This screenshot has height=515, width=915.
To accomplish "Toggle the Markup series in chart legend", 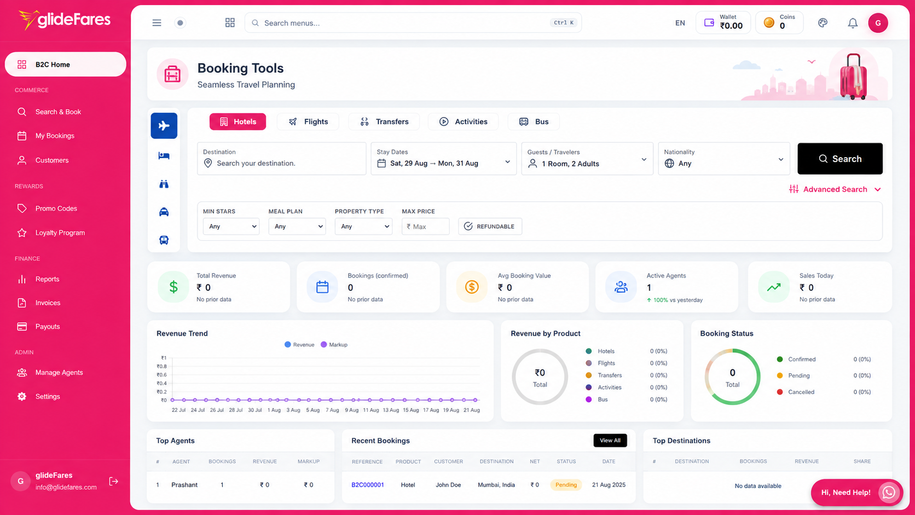I will click(x=334, y=345).
